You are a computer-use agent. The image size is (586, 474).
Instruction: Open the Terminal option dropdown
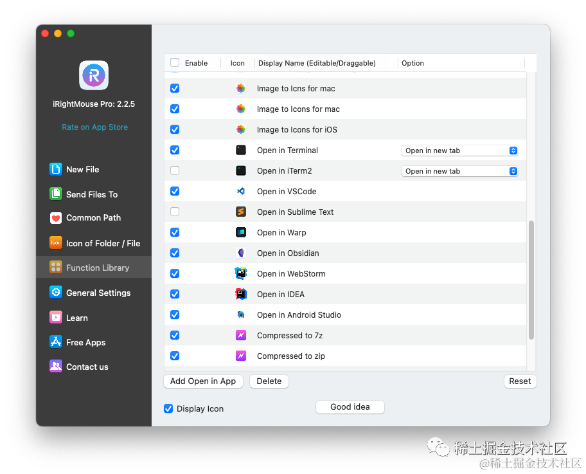tap(459, 150)
